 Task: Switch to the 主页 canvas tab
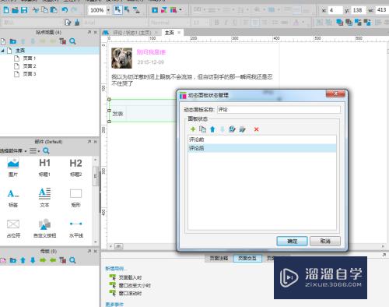[170, 33]
